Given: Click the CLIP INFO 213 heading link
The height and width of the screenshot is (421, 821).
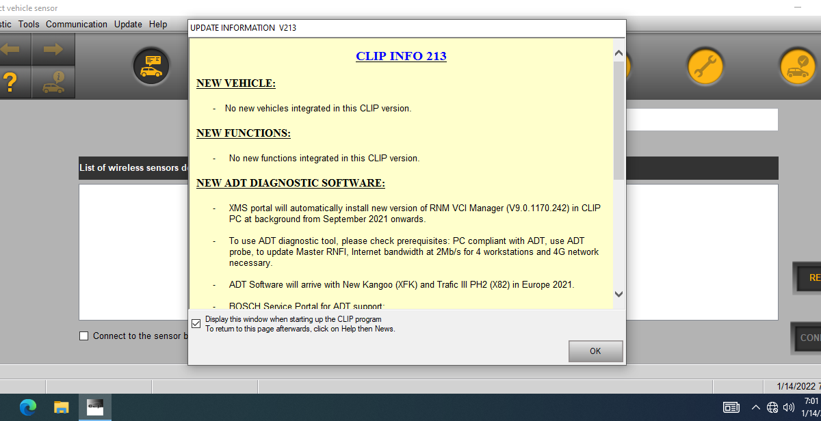Looking at the screenshot, I should point(401,56).
